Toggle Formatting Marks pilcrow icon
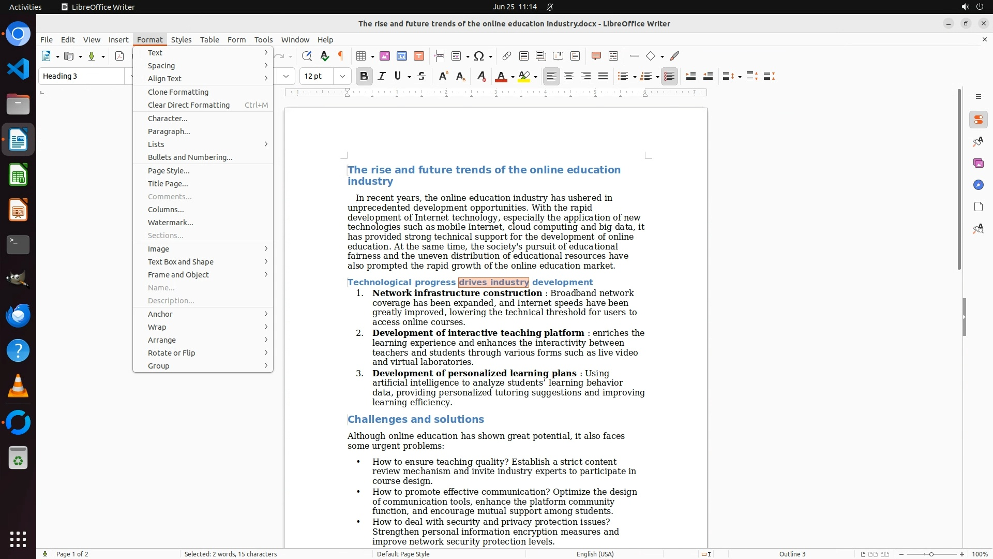This screenshot has width=993, height=559. click(x=341, y=56)
